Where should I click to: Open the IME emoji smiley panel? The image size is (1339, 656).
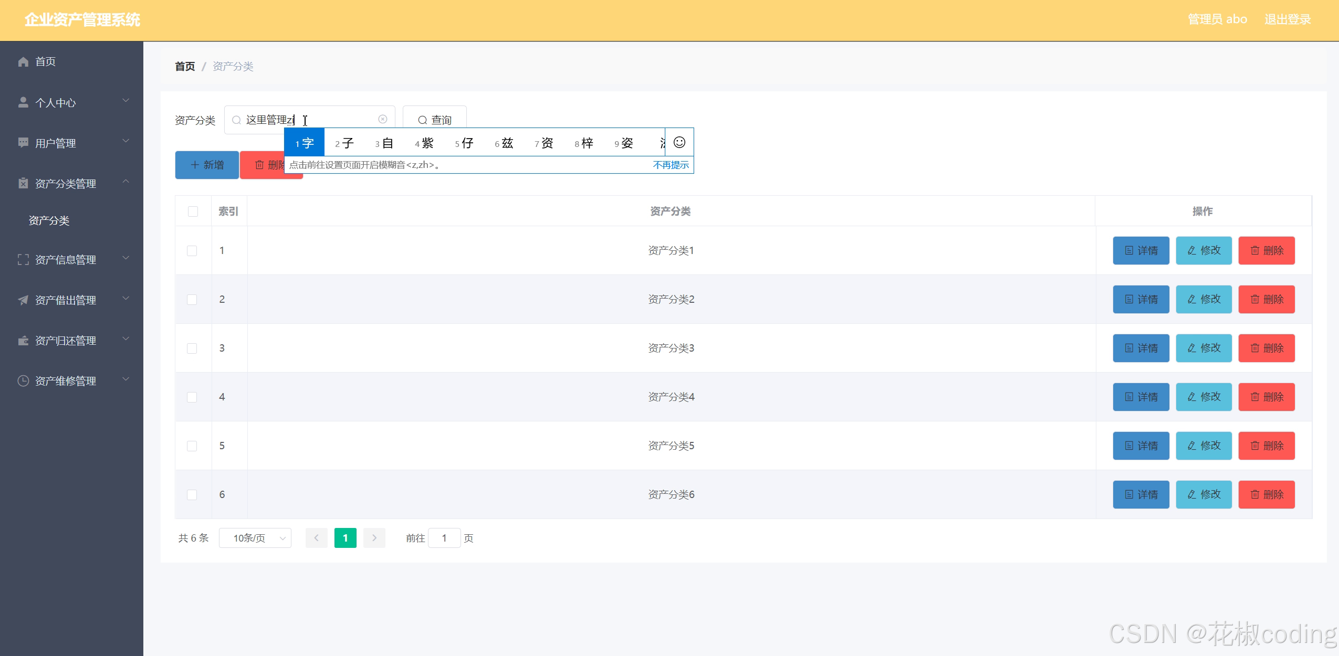679,142
